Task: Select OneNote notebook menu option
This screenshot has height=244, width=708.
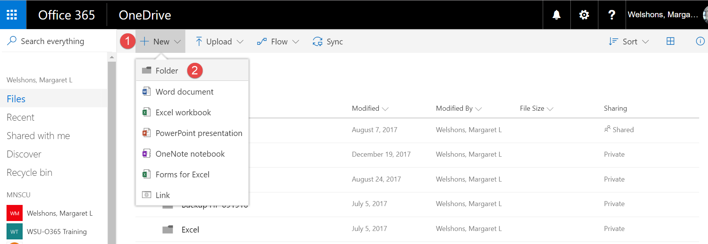Action: (x=190, y=154)
